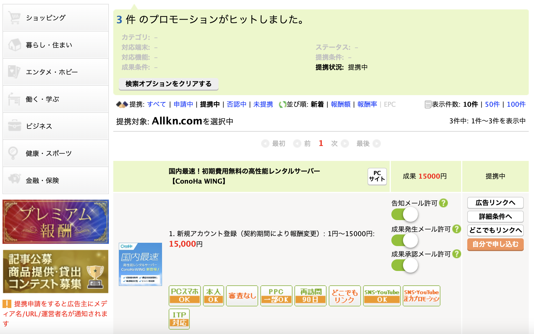Select the active filter 提携中
Viewport: 534px width, 334px height.
[x=210, y=104]
